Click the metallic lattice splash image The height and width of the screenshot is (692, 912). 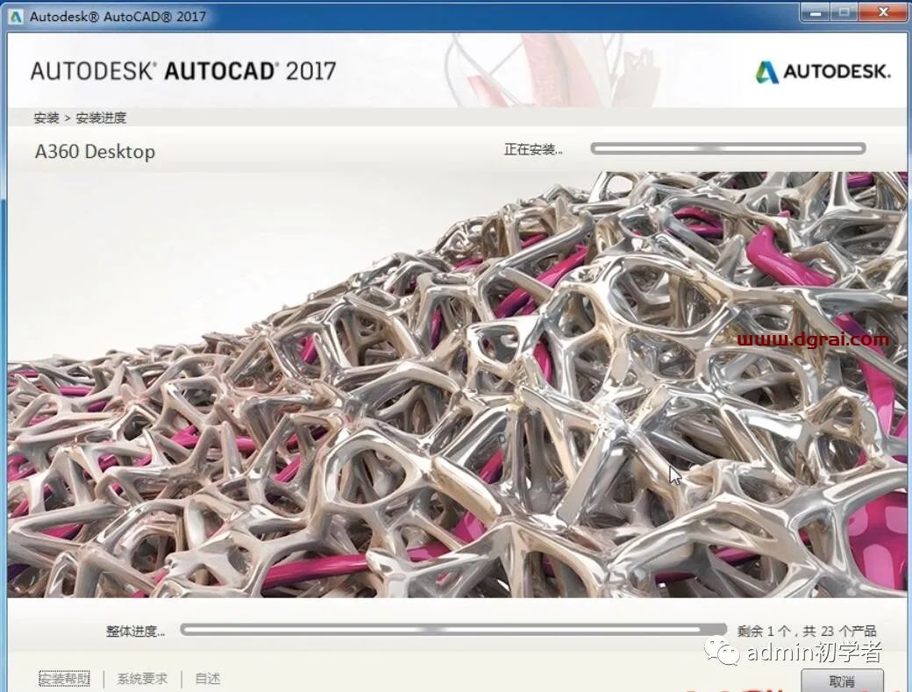[x=457, y=384]
